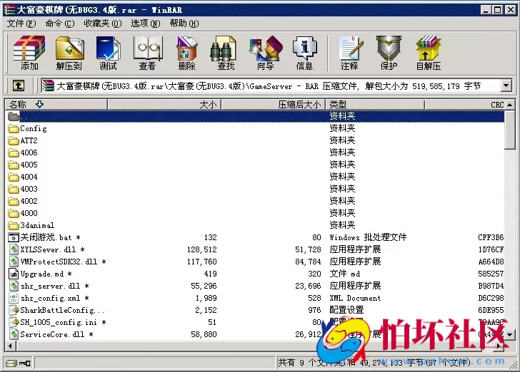Click the CRC value CFF3B6
The image size is (520, 372).
pyautogui.click(x=491, y=237)
